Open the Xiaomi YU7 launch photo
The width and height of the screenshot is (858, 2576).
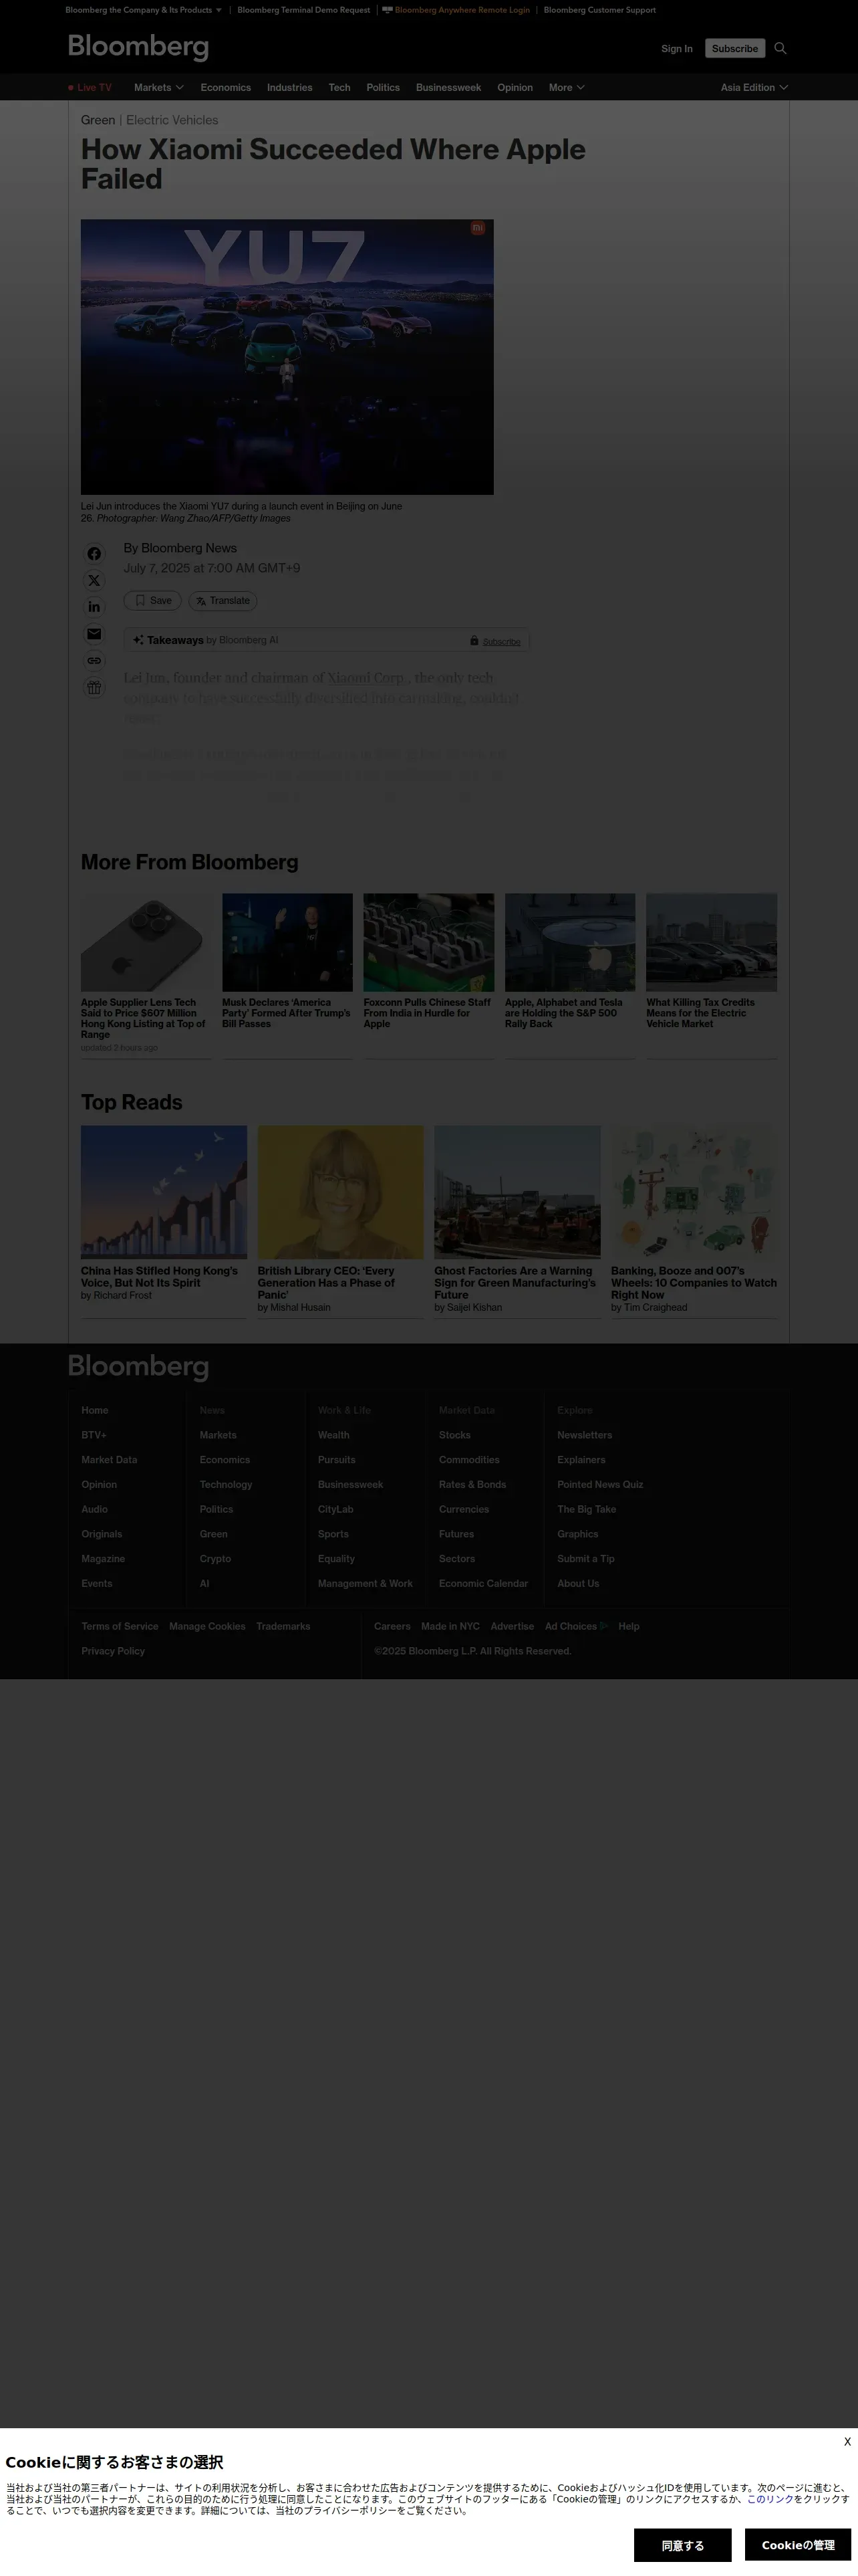(287, 357)
